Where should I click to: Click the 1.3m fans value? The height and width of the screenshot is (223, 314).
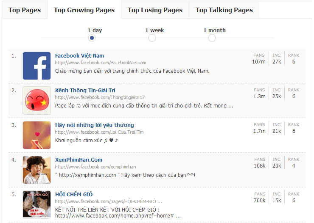[x=259, y=96]
